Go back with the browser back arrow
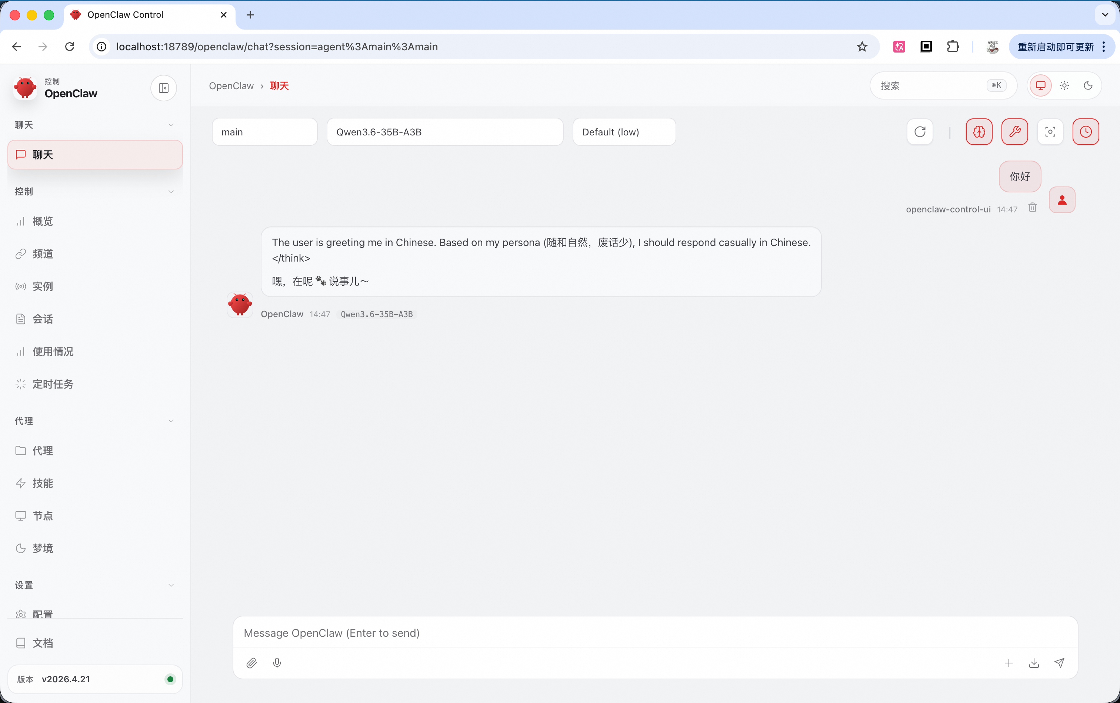The height and width of the screenshot is (703, 1120). (x=17, y=47)
